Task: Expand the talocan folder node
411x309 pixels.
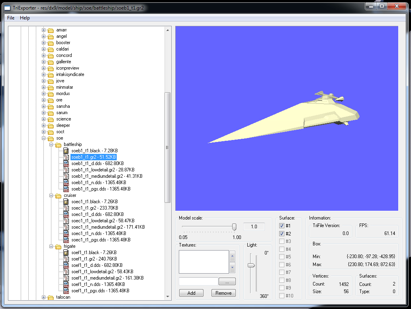Action: click(43, 297)
